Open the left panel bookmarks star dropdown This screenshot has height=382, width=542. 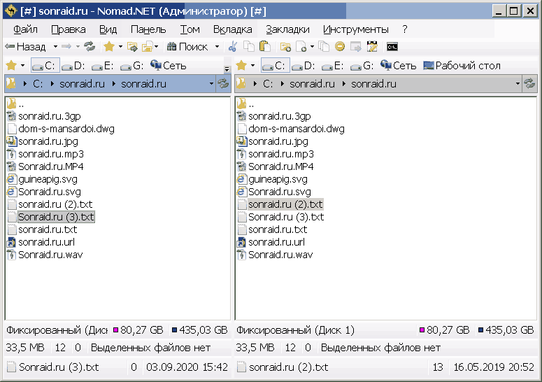tap(23, 65)
